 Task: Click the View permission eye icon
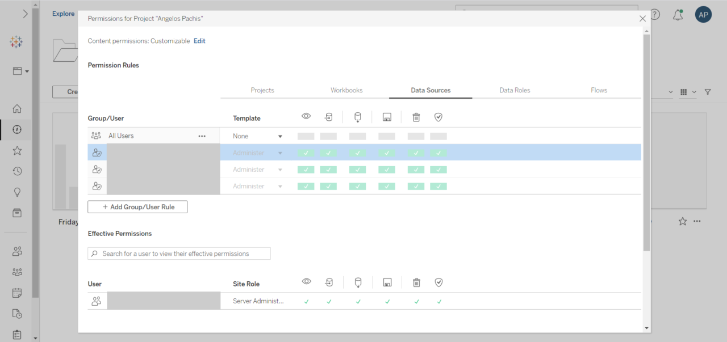(306, 117)
